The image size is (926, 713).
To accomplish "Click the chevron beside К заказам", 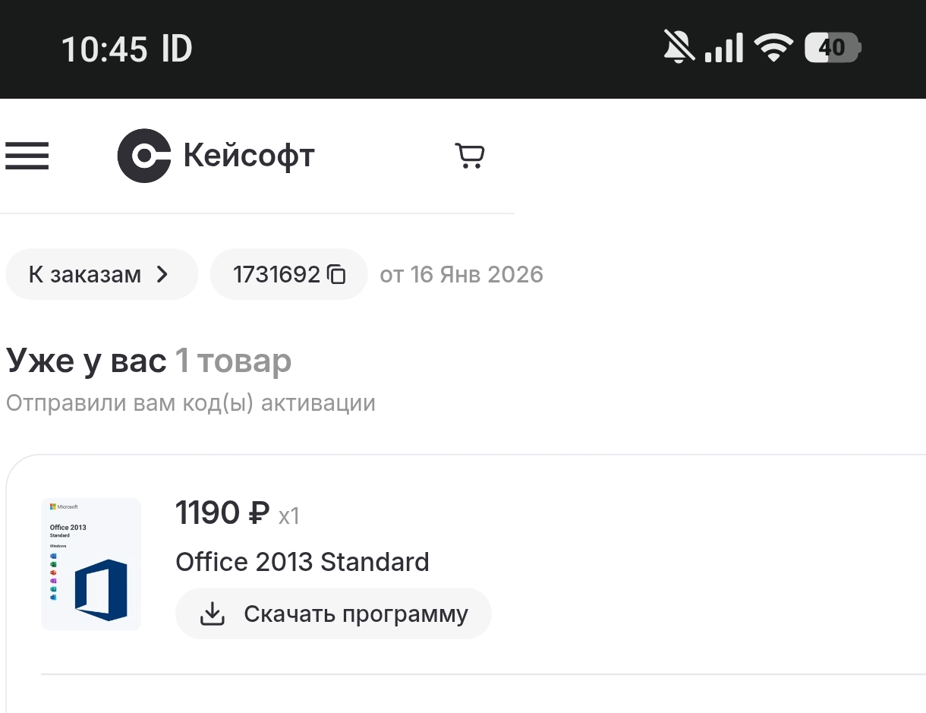I will (162, 274).
